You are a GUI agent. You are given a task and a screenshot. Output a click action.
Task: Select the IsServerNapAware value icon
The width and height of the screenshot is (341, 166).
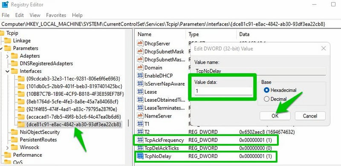[140, 84]
